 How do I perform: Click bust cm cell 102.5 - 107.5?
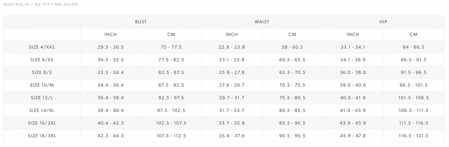click(x=171, y=123)
